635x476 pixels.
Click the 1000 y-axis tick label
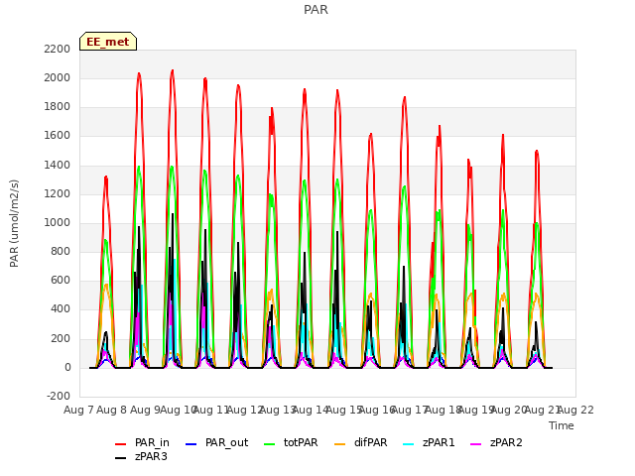58,222
